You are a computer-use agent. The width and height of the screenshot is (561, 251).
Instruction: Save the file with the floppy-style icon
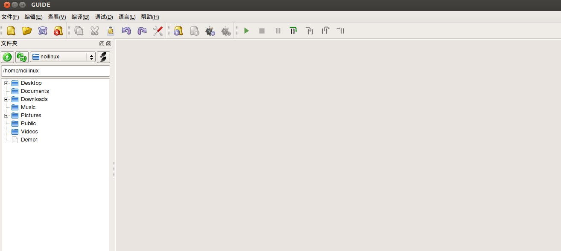tap(43, 31)
